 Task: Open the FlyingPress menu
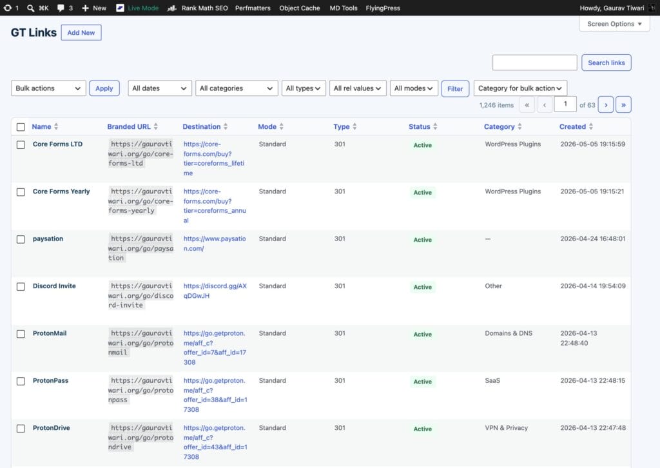pyautogui.click(x=383, y=8)
